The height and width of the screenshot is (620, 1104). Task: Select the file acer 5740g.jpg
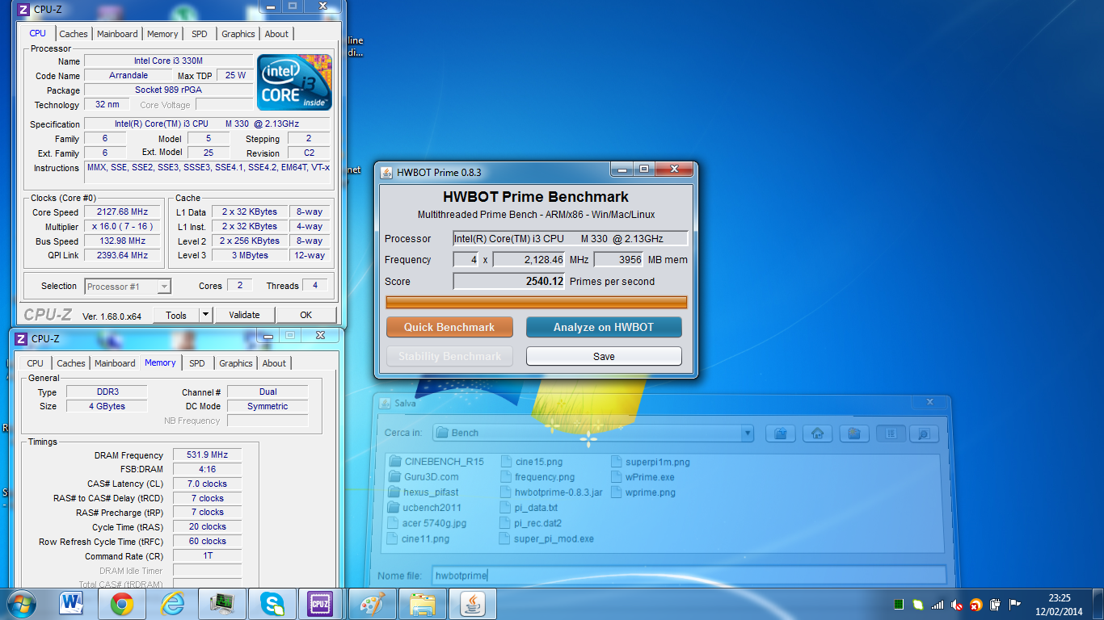click(428, 523)
